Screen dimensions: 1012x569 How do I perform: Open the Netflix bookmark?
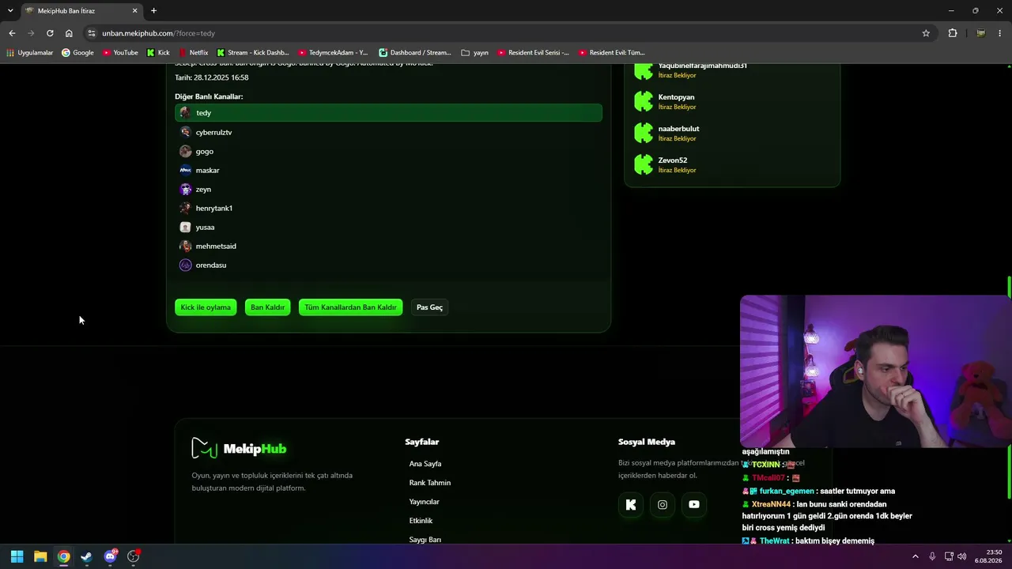pyautogui.click(x=193, y=53)
